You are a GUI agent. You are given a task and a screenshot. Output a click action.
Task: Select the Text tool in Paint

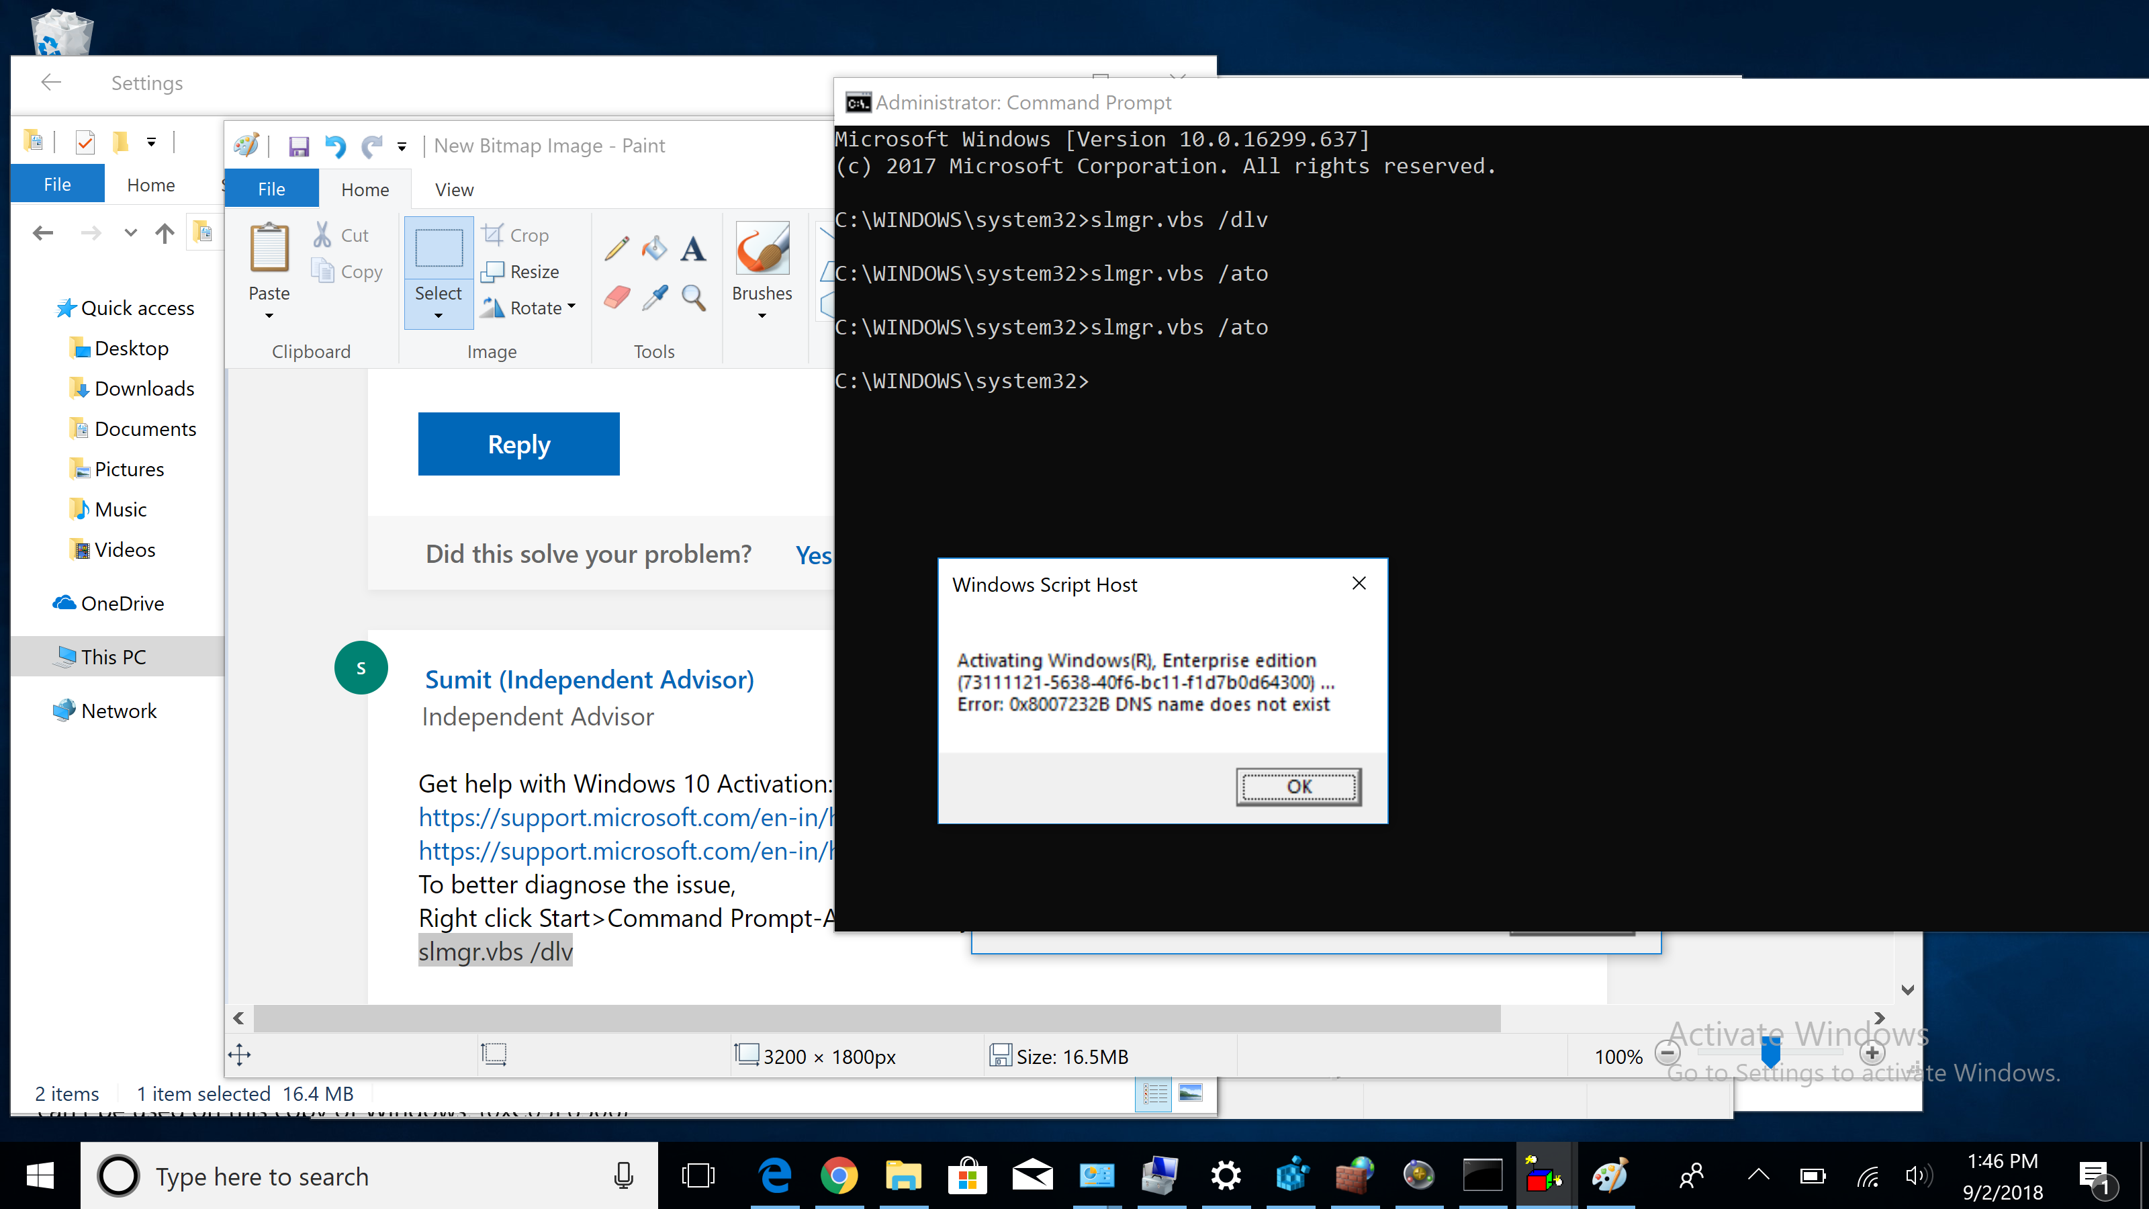tap(693, 248)
